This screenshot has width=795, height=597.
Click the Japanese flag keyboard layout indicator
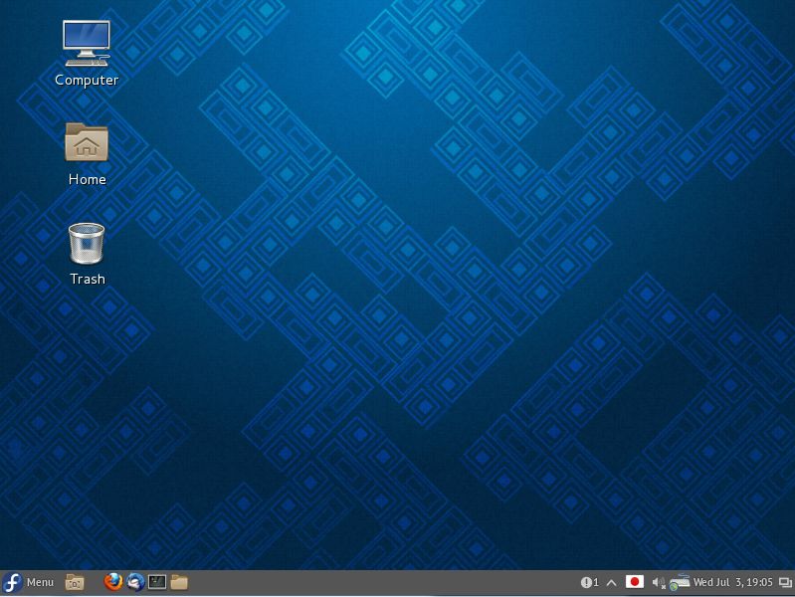(x=634, y=582)
